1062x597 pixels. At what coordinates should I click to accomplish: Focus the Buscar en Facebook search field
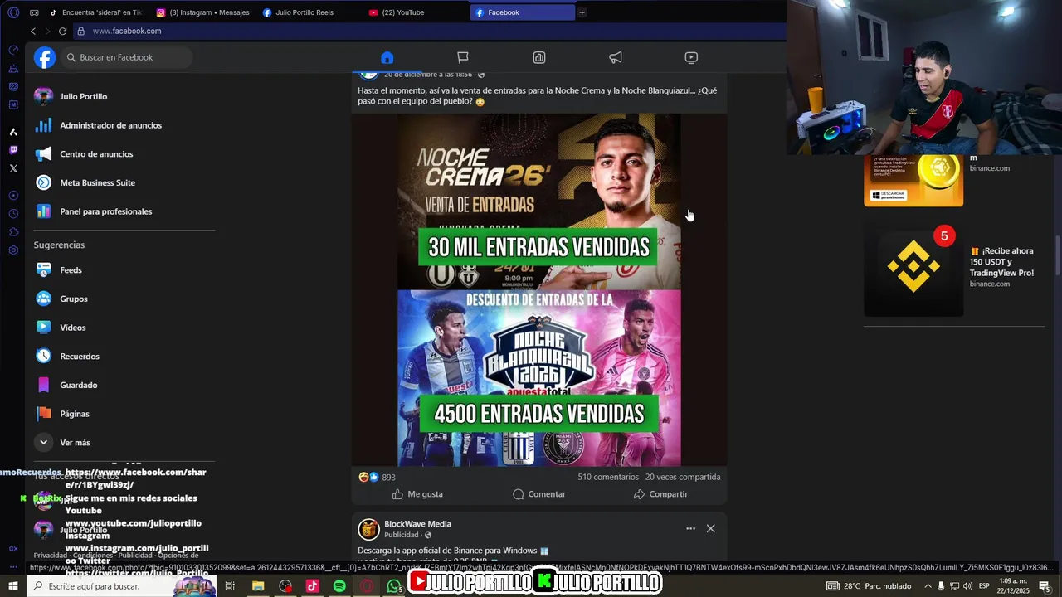[127, 57]
